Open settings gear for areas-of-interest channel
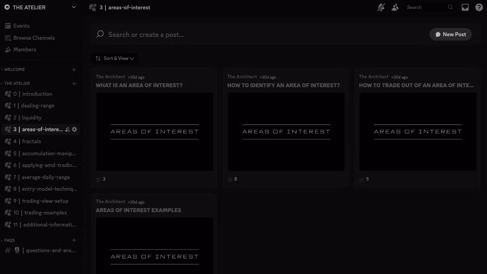 click(x=75, y=129)
